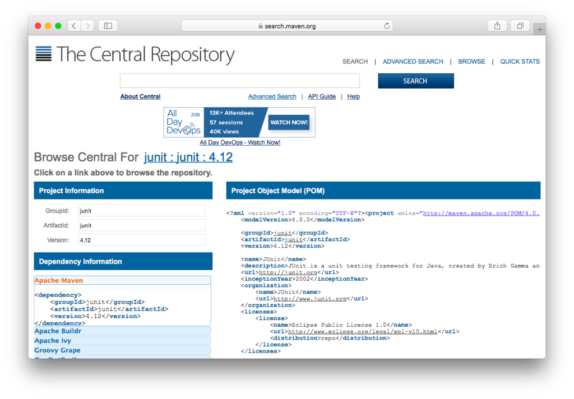
Task: Close the window with the red button
Action: pos(38,26)
